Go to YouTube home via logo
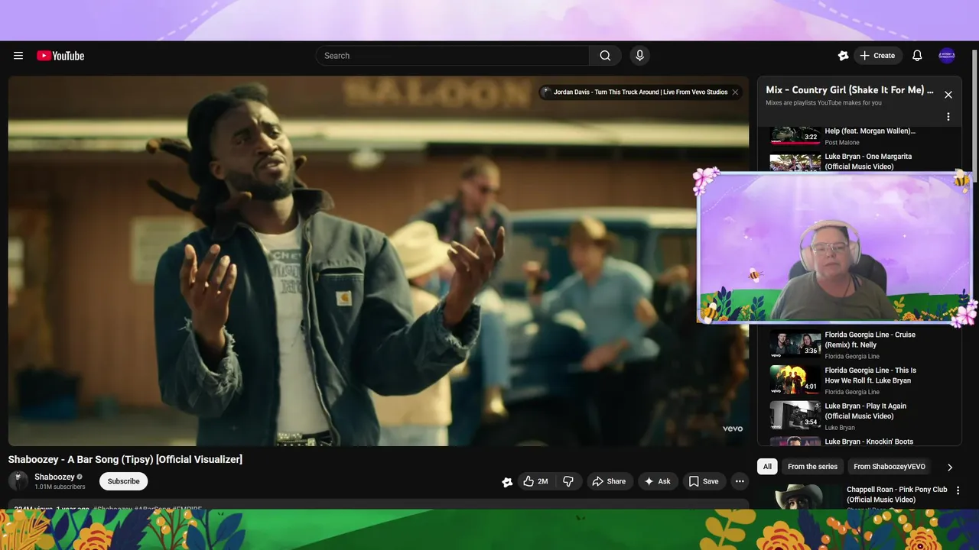The height and width of the screenshot is (550, 979). point(60,56)
